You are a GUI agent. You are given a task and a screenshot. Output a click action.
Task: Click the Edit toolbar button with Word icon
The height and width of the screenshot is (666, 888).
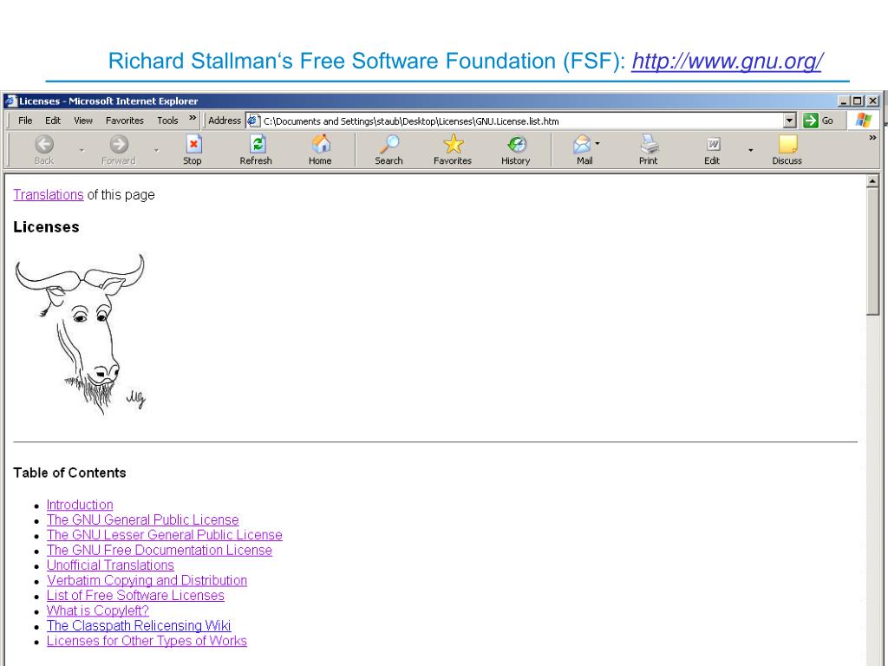click(x=713, y=150)
